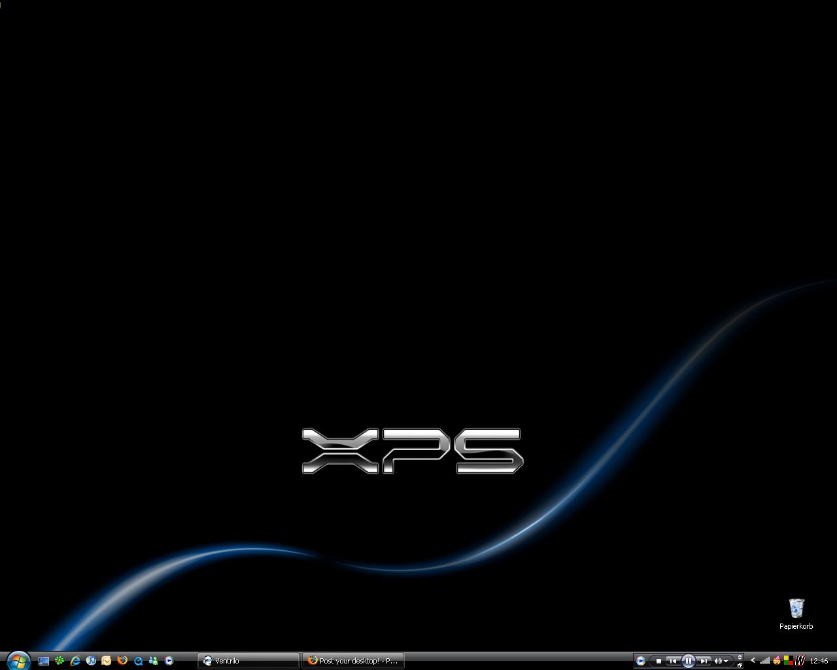The width and height of the screenshot is (837, 670).
Task: Mute the taskbar media player speaker
Action: click(718, 661)
